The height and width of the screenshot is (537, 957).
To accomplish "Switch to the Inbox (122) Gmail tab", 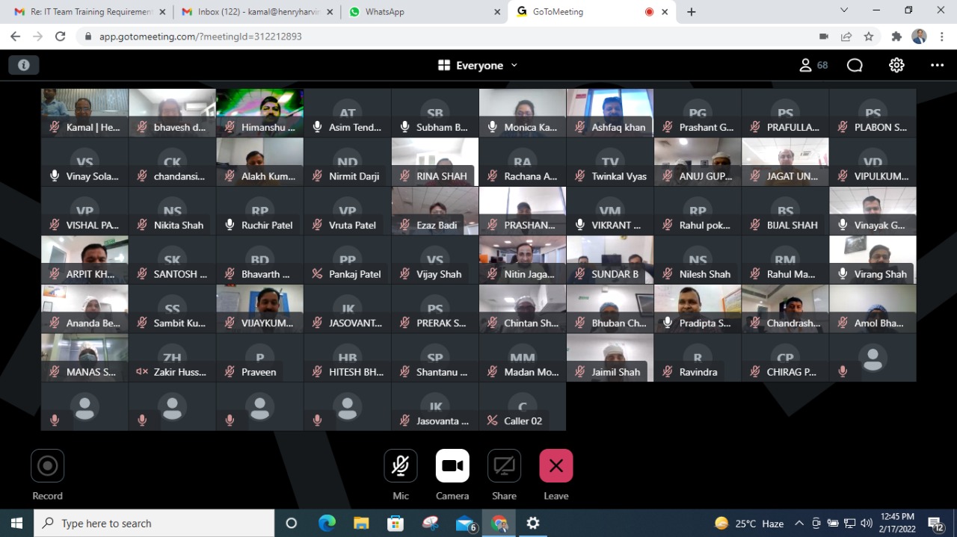I will click(x=254, y=12).
